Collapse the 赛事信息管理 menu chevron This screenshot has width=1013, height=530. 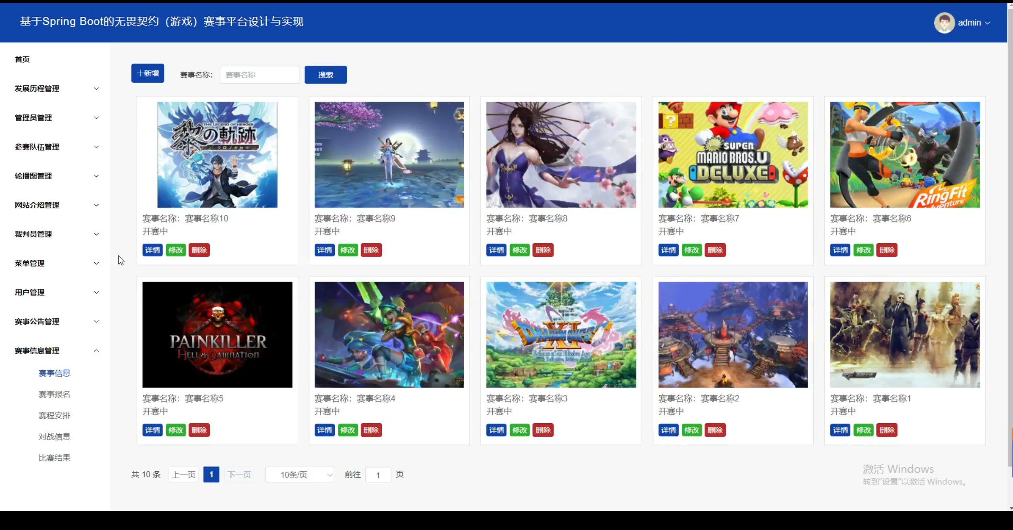[96, 351]
